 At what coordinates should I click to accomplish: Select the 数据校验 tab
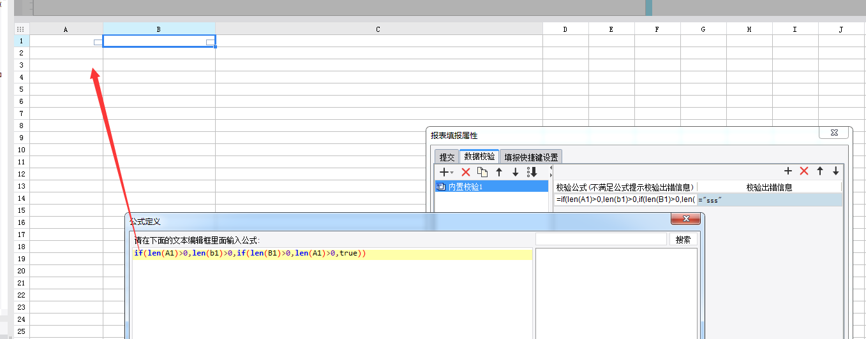479,156
